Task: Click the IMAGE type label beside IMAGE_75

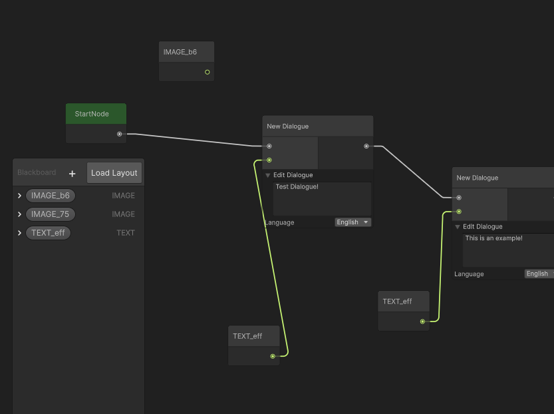Action: coord(123,214)
